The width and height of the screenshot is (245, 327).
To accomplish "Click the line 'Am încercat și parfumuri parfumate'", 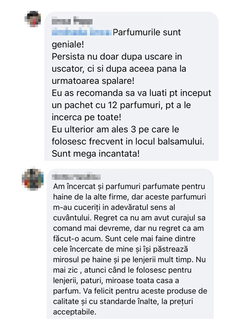I will (129, 186).
